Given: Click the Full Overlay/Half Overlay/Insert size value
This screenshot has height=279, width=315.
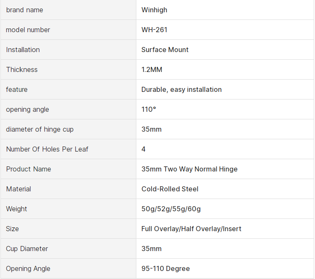Looking at the screenshot, I should point(191,229).
